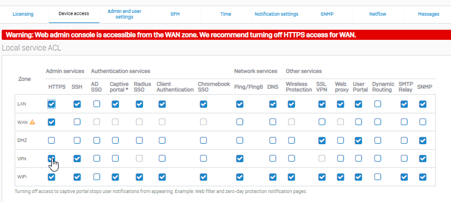Enable Dynamic Routing for the WiFi zone
The height and width of the screenshot is (202, 451).
[378, 177]
